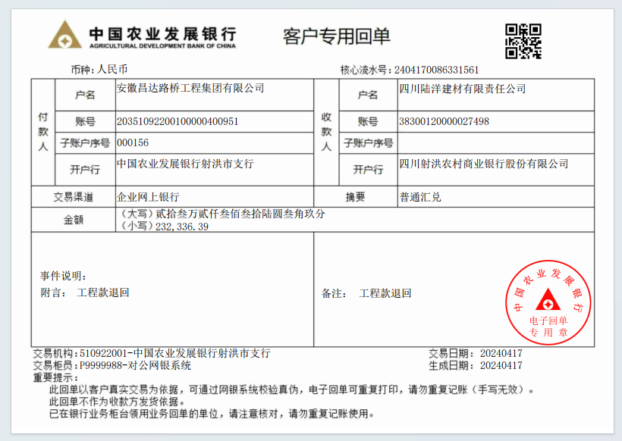This screenshot has width=622, height=441.
Task: Click payer's bank 中国农业发展银行射洪市支行 cell
Action: click(185, 164)
